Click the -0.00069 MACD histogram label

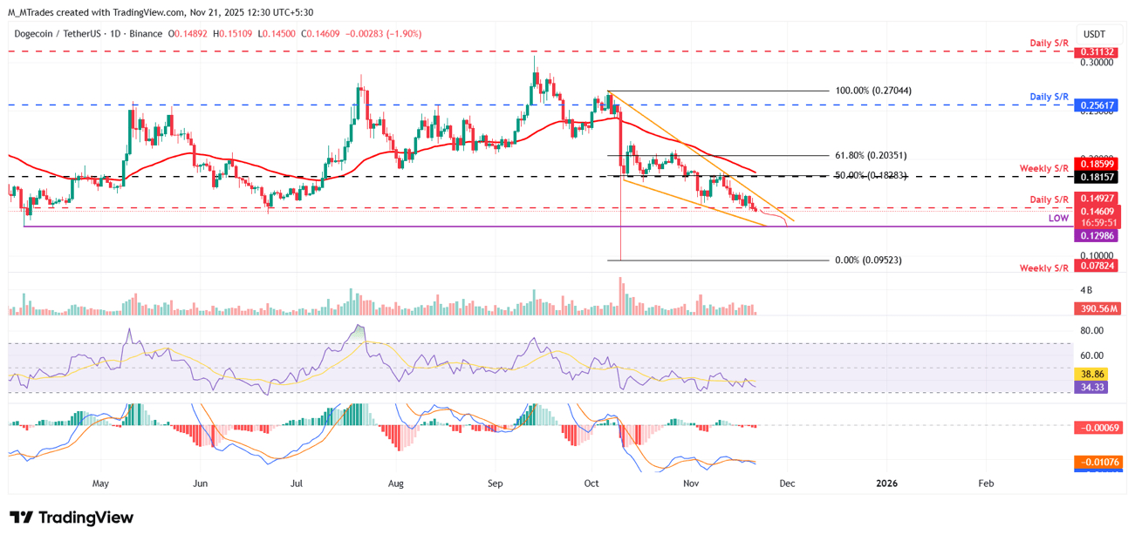1097,426
